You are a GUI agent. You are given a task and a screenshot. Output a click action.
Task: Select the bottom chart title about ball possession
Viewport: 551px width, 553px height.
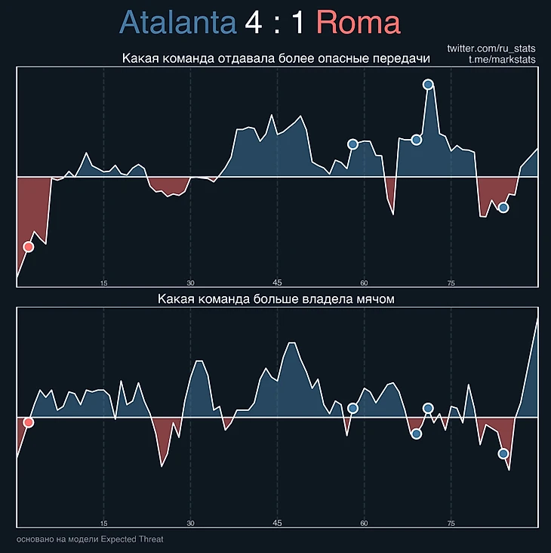click(x=276, y=299)
